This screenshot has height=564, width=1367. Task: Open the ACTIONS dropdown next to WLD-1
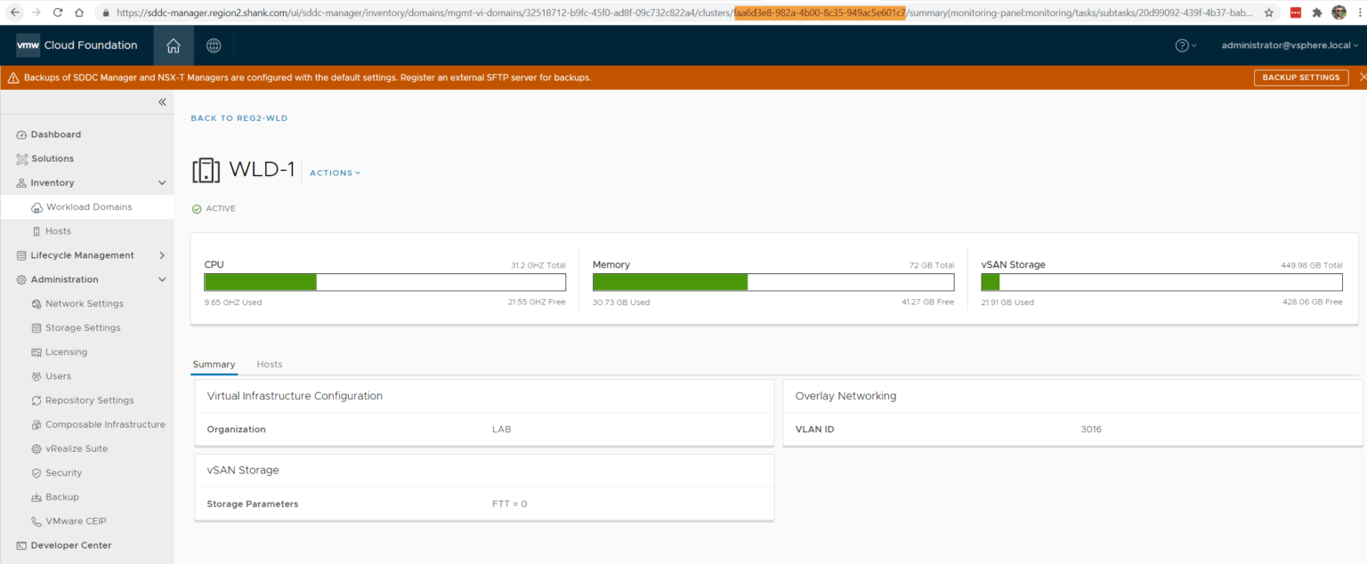[335, 173]
